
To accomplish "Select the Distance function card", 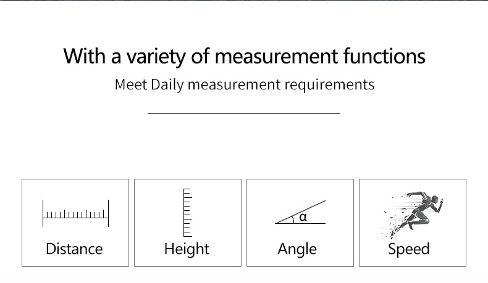I will coord(75,223).
